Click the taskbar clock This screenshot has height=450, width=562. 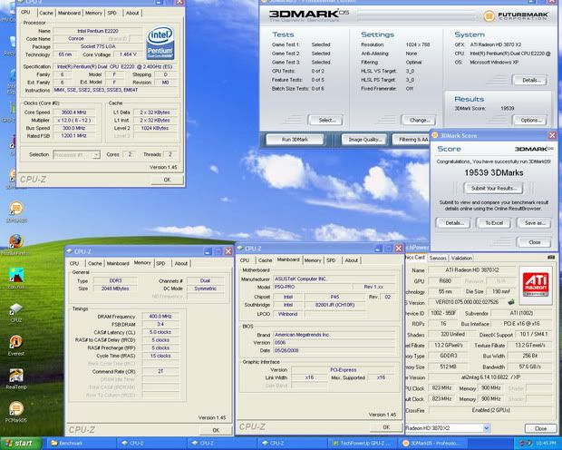click(x=546, y=444)
